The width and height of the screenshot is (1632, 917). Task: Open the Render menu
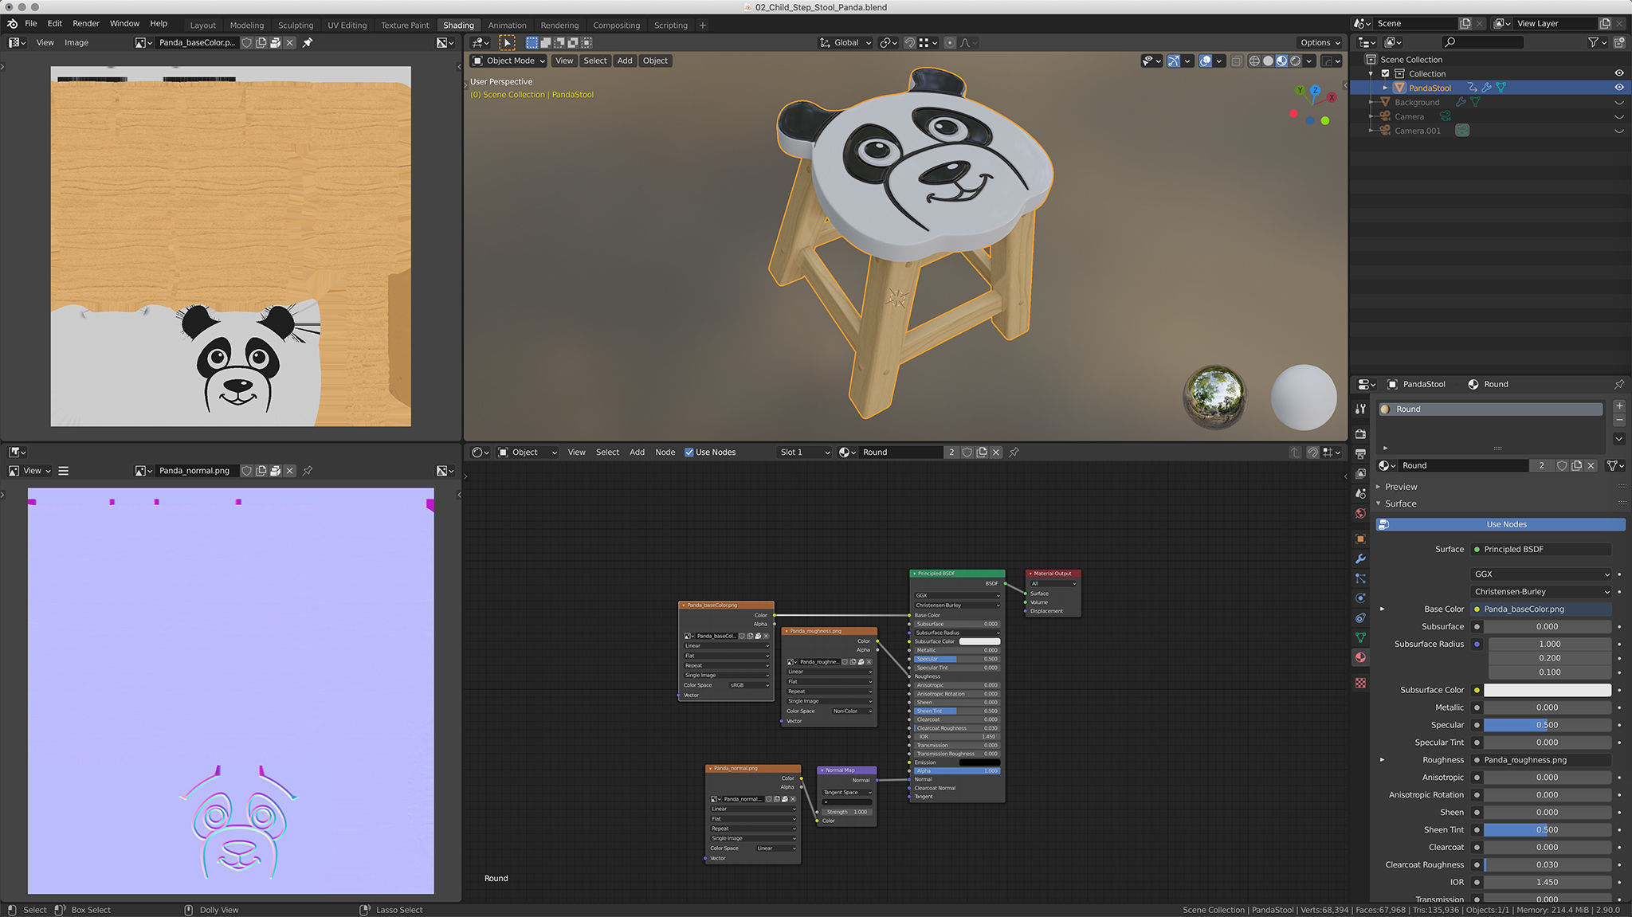pyautogui.click(x=86, y=24)
